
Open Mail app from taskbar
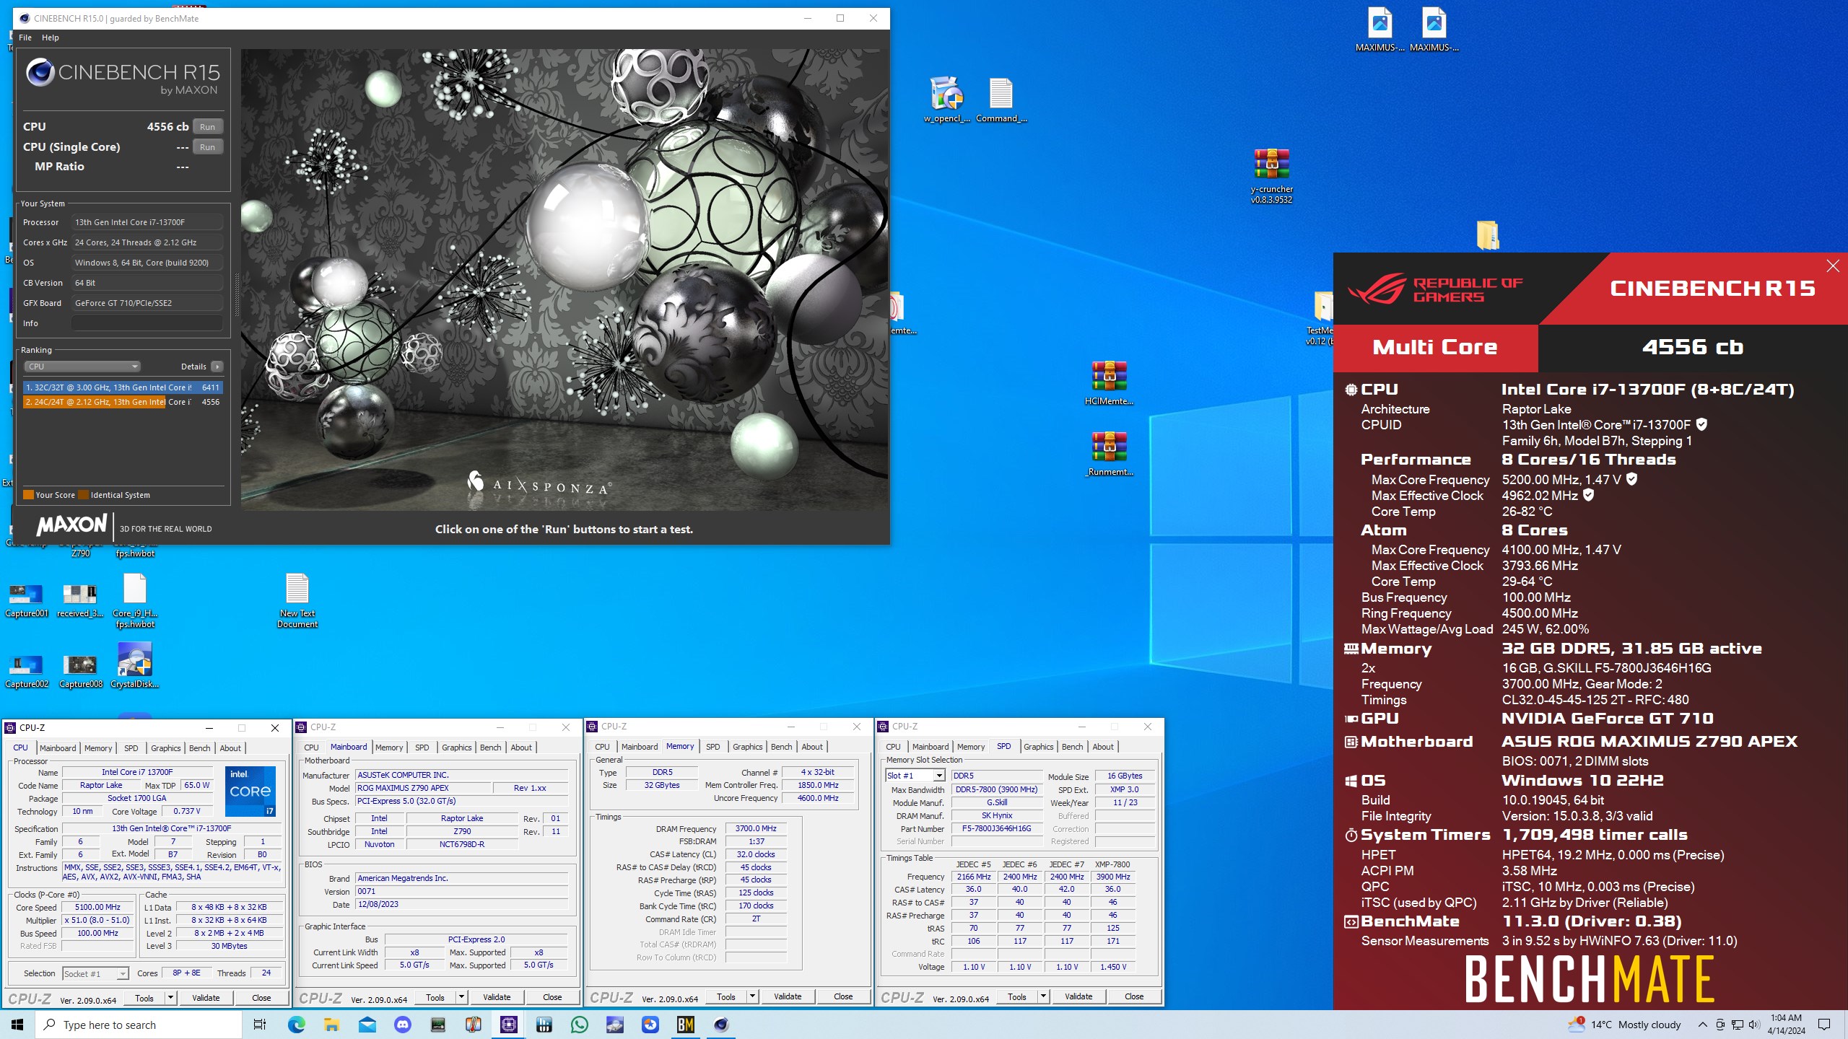tap(367, 1025)
